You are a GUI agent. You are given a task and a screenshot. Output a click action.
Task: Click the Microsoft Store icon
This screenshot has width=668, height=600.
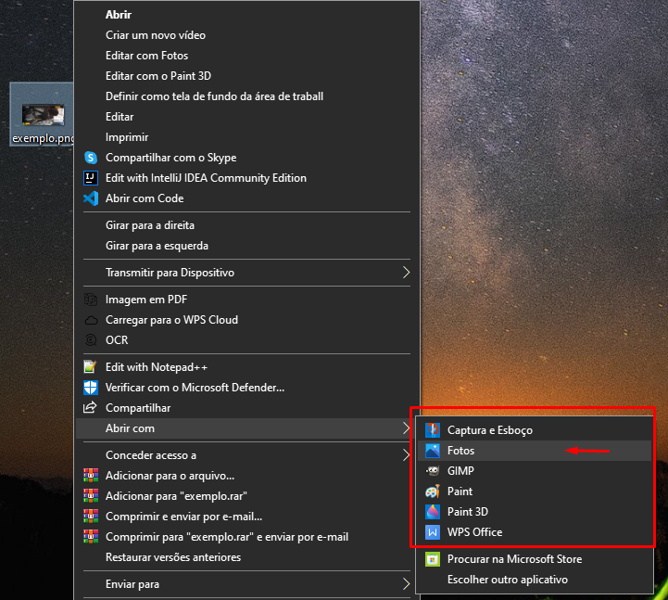coord(433,559)
